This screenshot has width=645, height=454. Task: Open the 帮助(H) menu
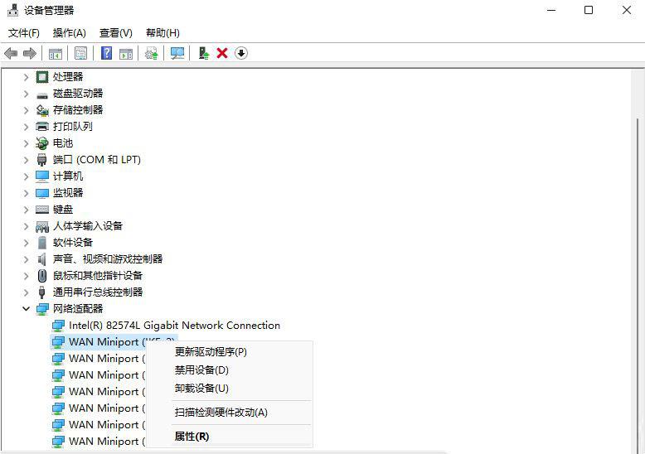162,33
